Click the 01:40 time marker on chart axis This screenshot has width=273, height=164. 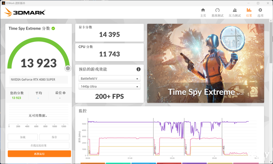(x=130, y=158)
